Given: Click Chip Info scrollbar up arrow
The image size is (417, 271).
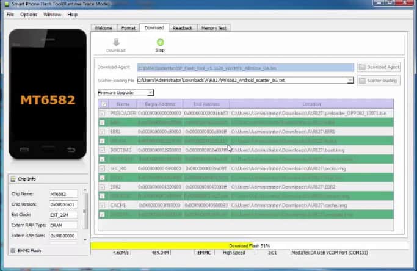Looking at the screenshot, I should [x=85, y=190].
